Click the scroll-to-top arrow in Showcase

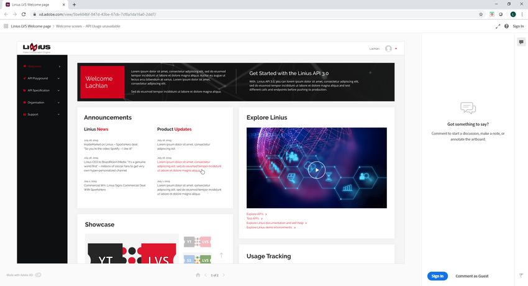pyautogui.click(x=221, y=255)
